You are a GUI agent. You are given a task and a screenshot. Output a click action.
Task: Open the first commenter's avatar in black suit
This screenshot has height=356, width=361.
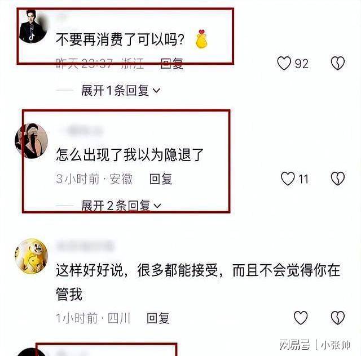point(33,26)
